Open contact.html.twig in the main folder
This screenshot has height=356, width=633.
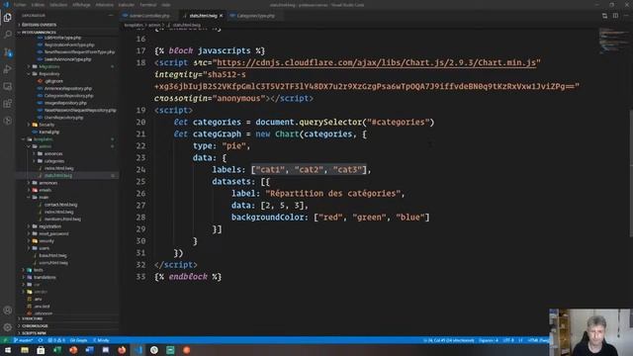[60, 205]
